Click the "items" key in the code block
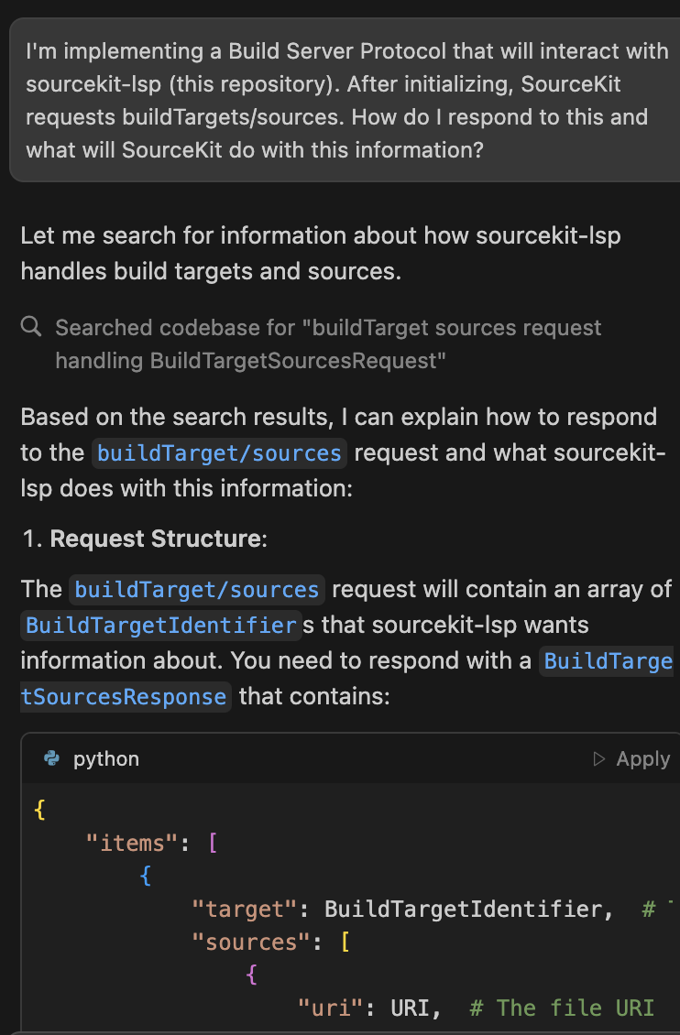The height and width of the screenshot is (1035, 680). pos(132,844)
